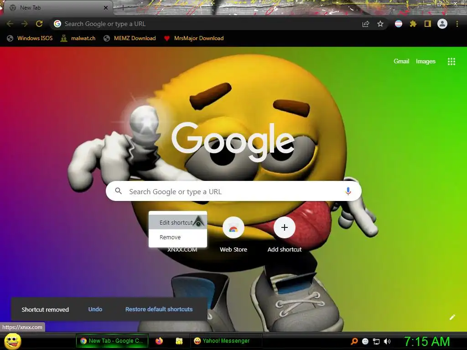Click the Customize Chrome pencil icon
This screenshot has height=350, width=467.
452,317
